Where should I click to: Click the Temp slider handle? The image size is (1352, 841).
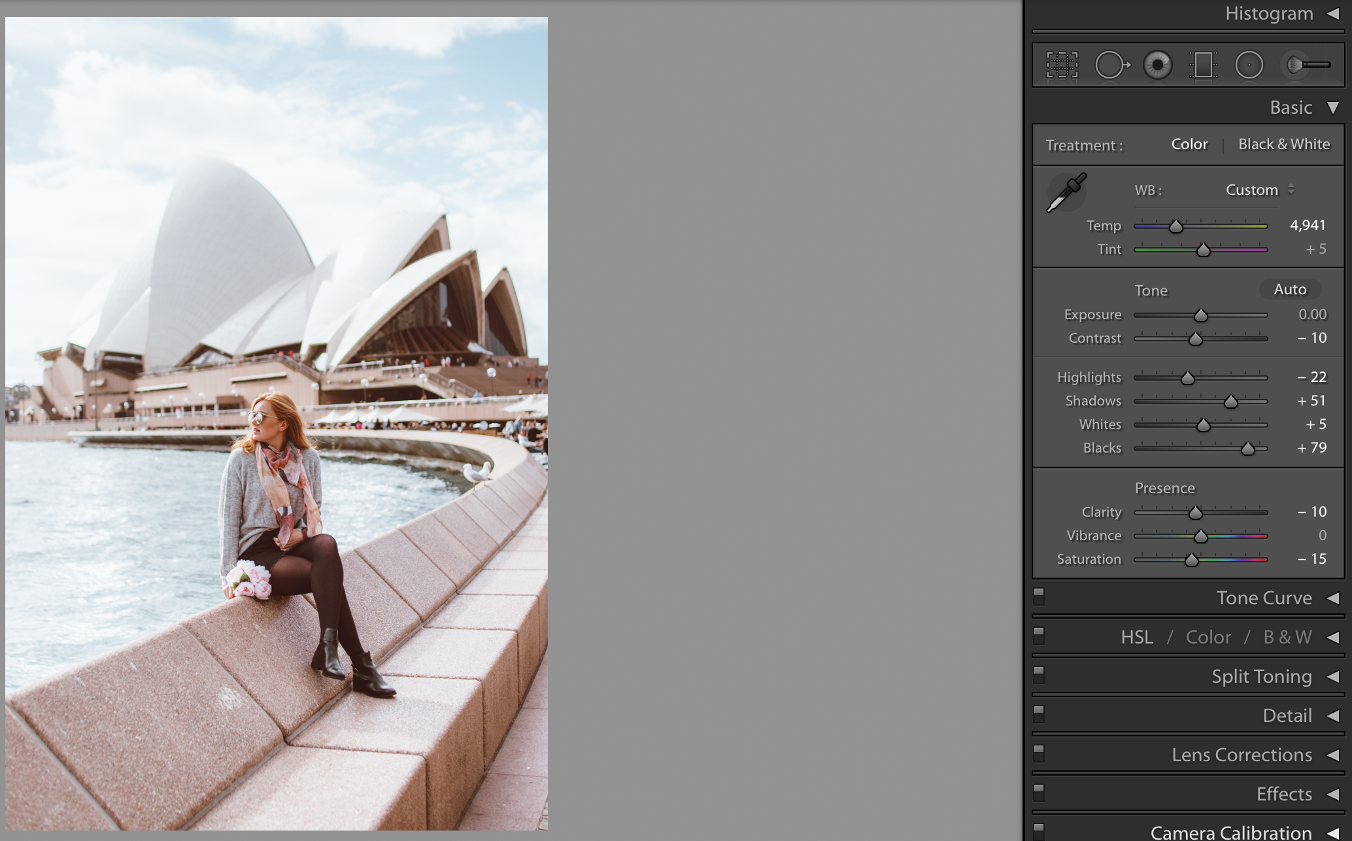(1176, 226)
